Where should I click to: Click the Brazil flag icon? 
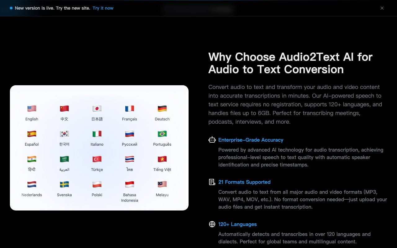(162, 134)
